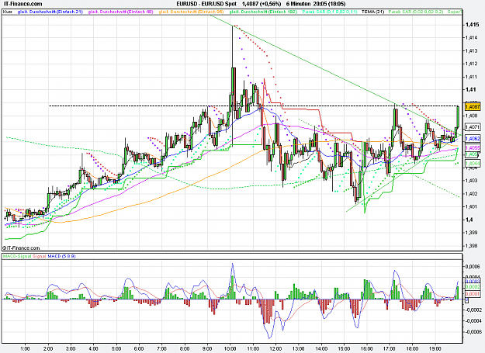485x353 pixels.
Task: Select the blue 'gleit. Durchschnitt (Einfach 21)' legend entry
Action: tap(50, 12)
